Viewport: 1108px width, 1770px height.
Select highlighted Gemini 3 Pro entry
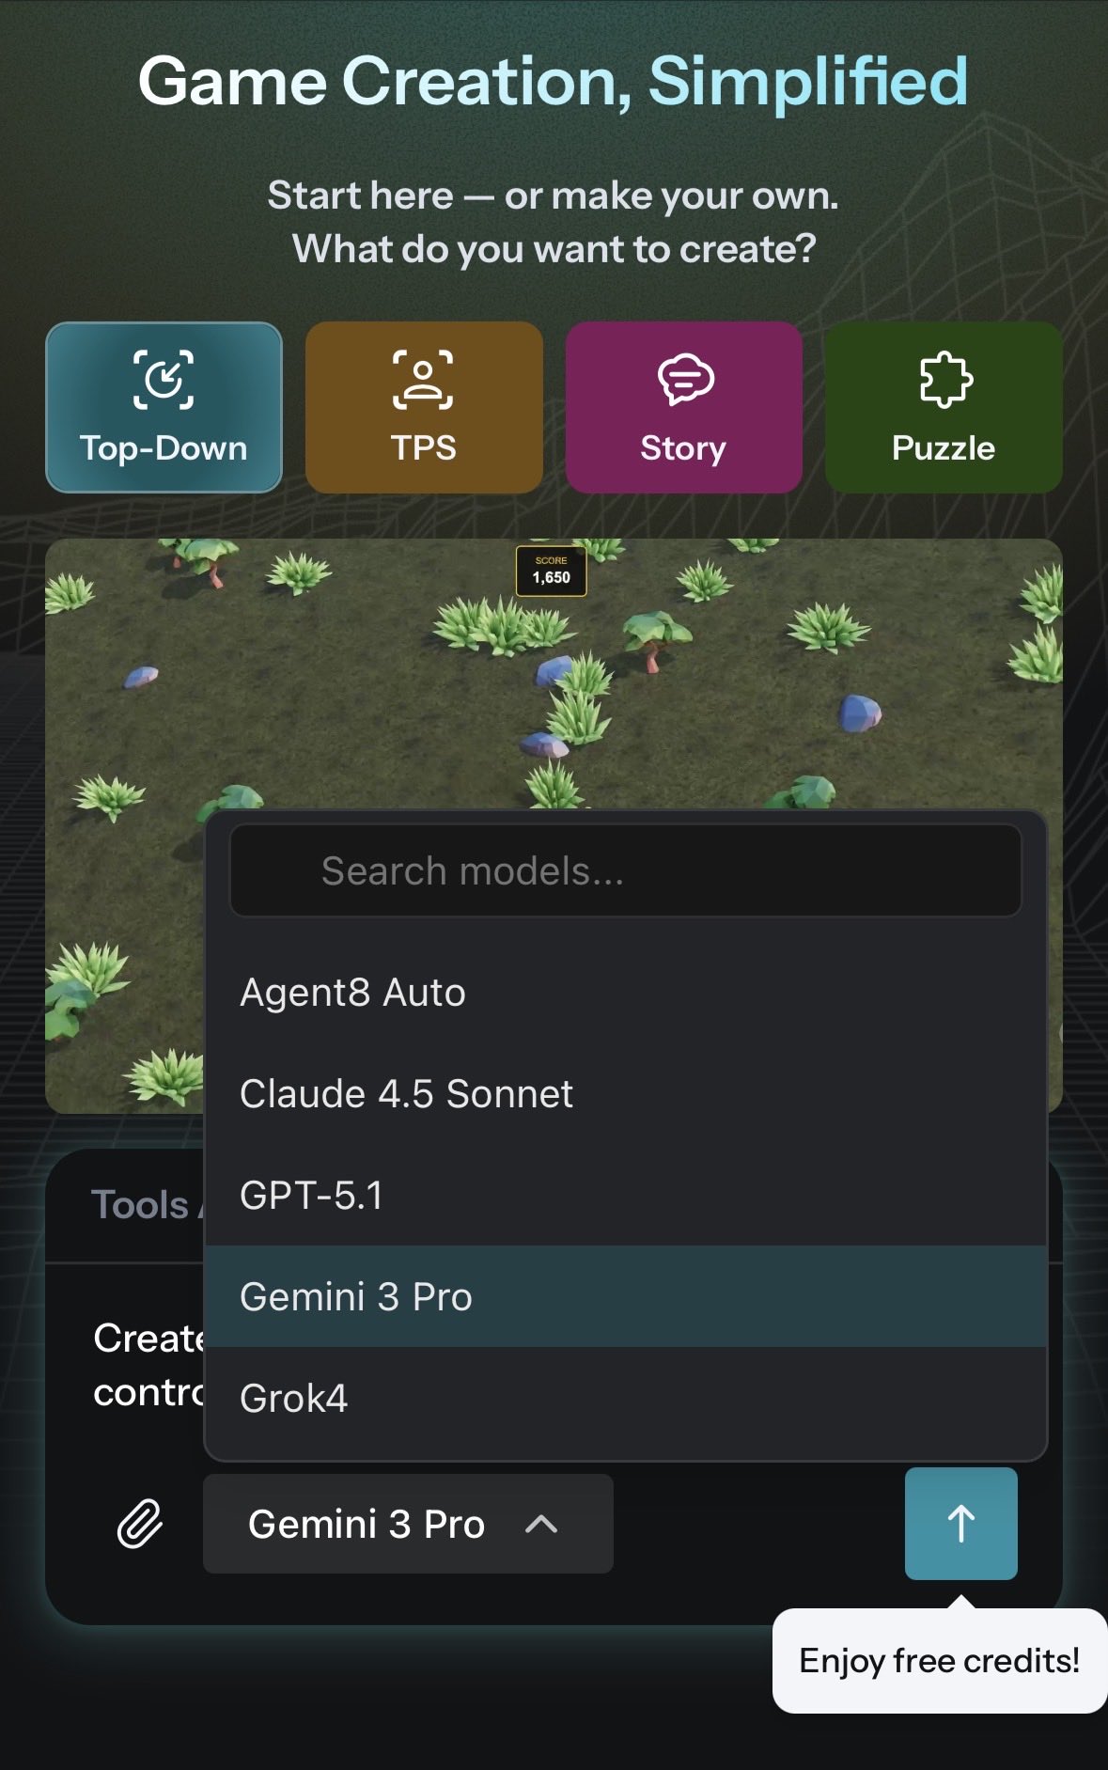pos(626,1297)
